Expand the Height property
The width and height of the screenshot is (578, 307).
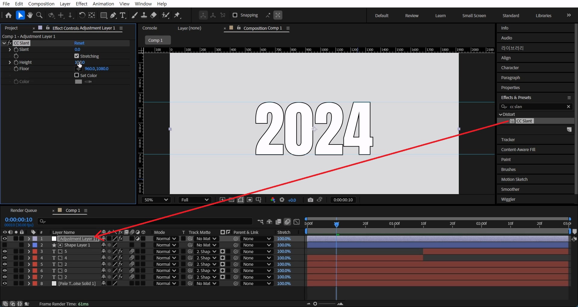[10, 62]
